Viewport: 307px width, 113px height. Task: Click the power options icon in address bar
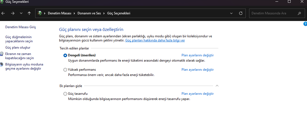40,13
